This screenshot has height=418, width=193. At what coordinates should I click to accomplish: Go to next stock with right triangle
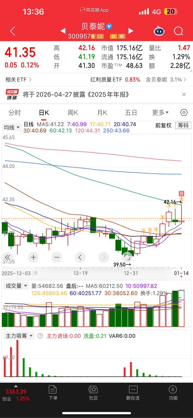131,31
